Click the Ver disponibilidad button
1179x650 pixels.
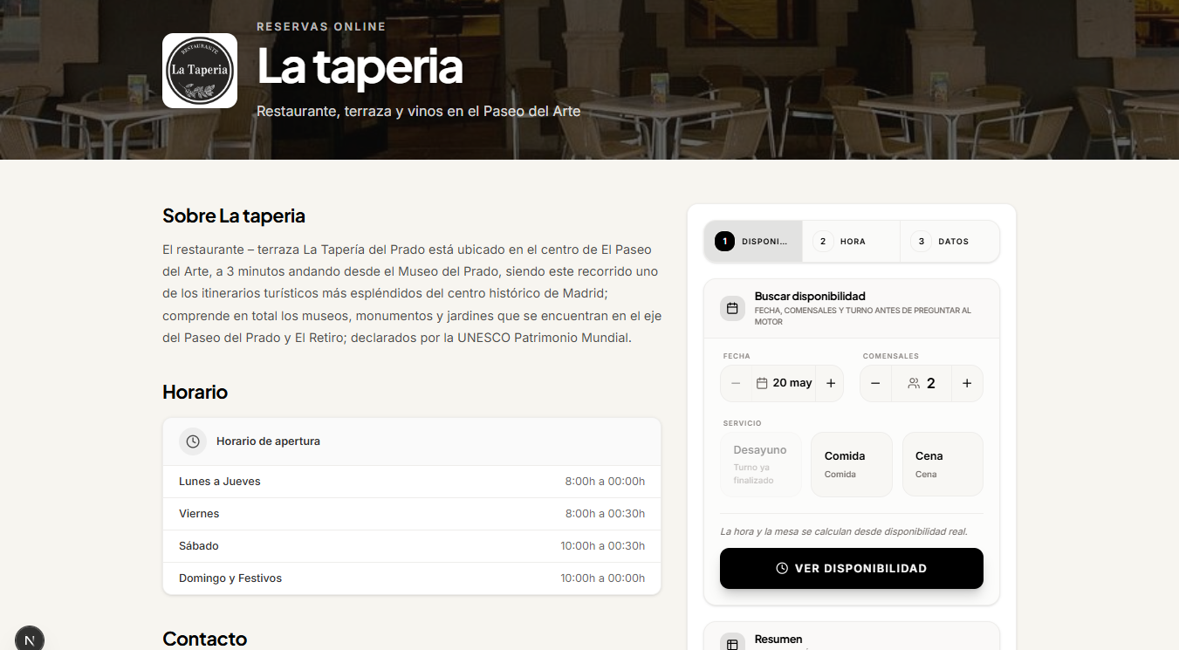pos(852,568)
